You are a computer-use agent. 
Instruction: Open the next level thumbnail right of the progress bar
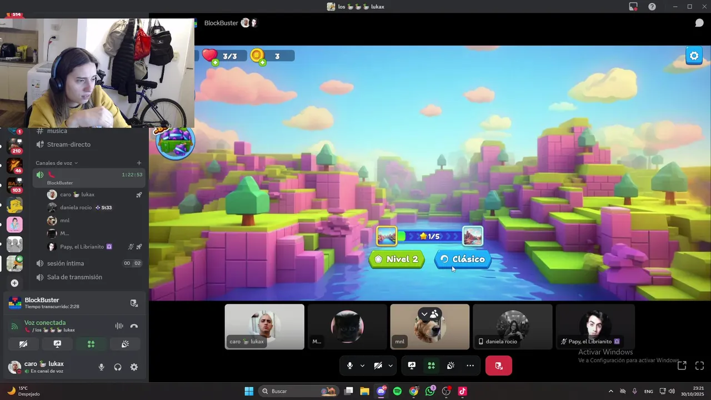[x=473, y=236]
